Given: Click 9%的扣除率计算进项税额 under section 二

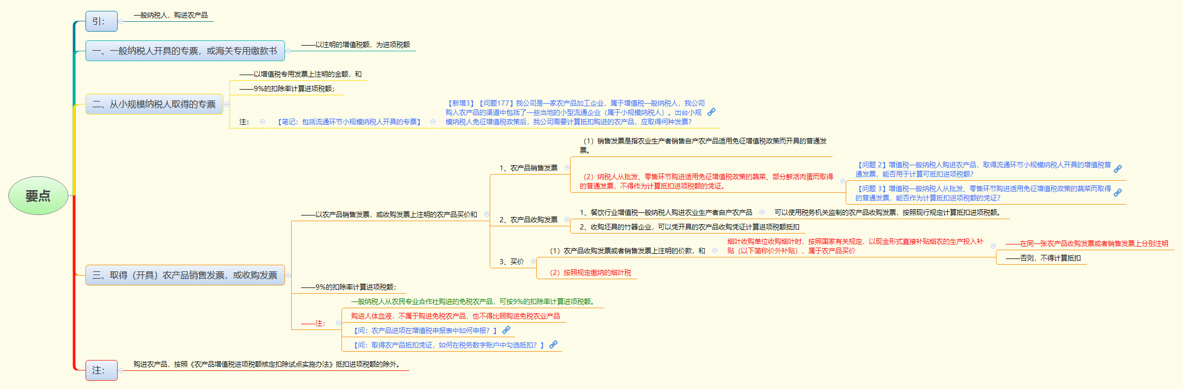Looking at the screenshot, I should [x=287, y=89].
